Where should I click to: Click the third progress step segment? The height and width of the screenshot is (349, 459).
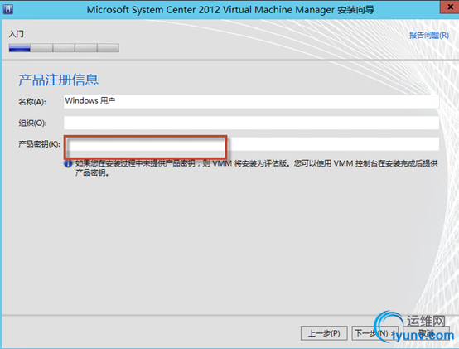pyautogui.click(x=64, y=48)
